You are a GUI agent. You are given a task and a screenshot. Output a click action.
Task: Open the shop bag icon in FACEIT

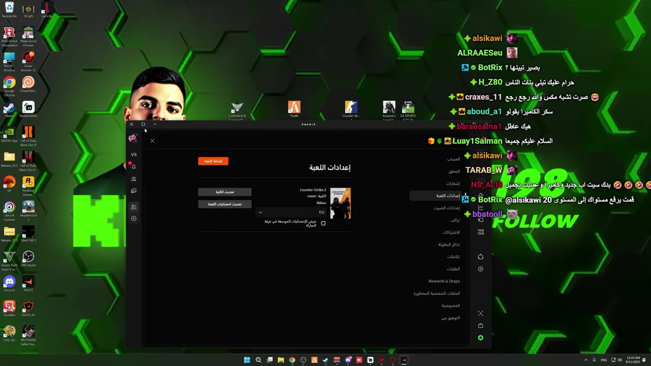[481, 326]
